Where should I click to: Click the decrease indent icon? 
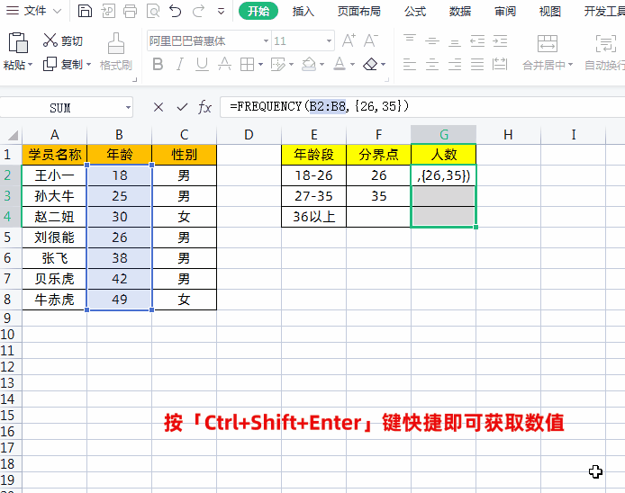click(477, 40)
